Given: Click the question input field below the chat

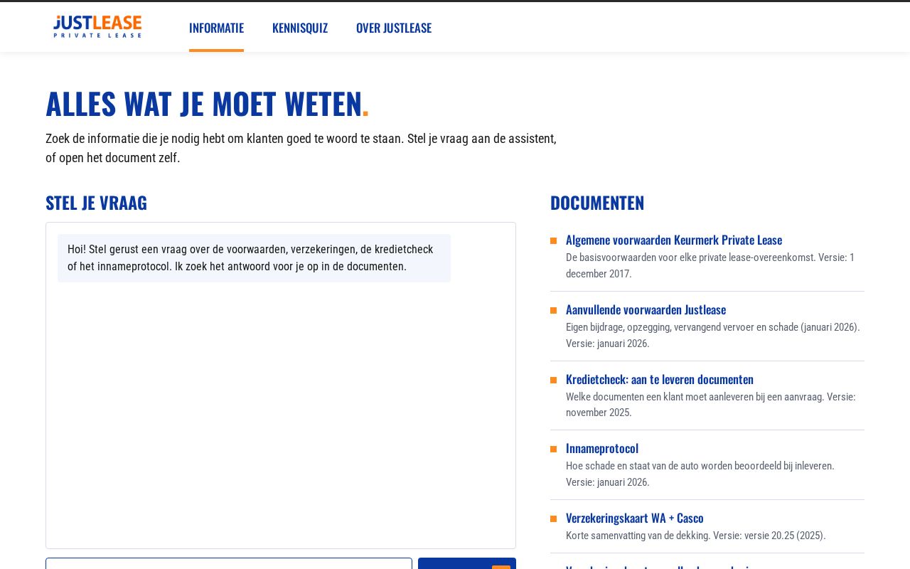Looking at the screenshot, I should (229, 563).
